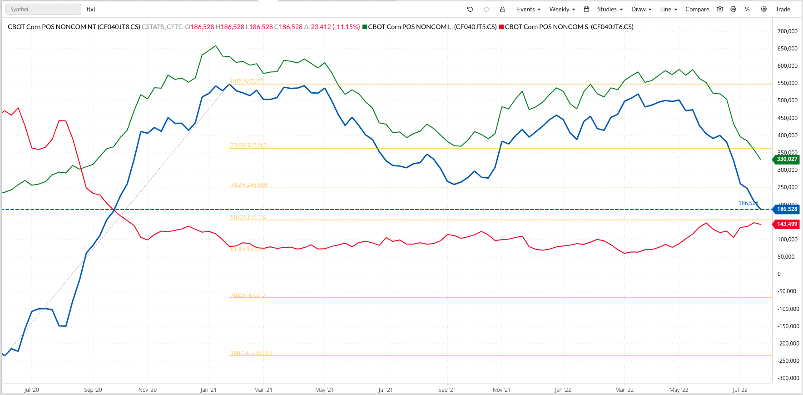Click the 700,000 y-axis label

[x=788, y=31]
